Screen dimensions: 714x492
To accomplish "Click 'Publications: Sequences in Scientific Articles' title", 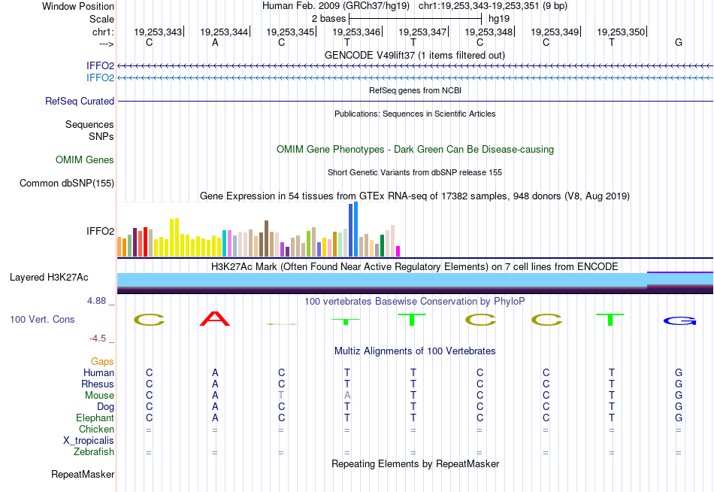I will [x=415, y=114].
